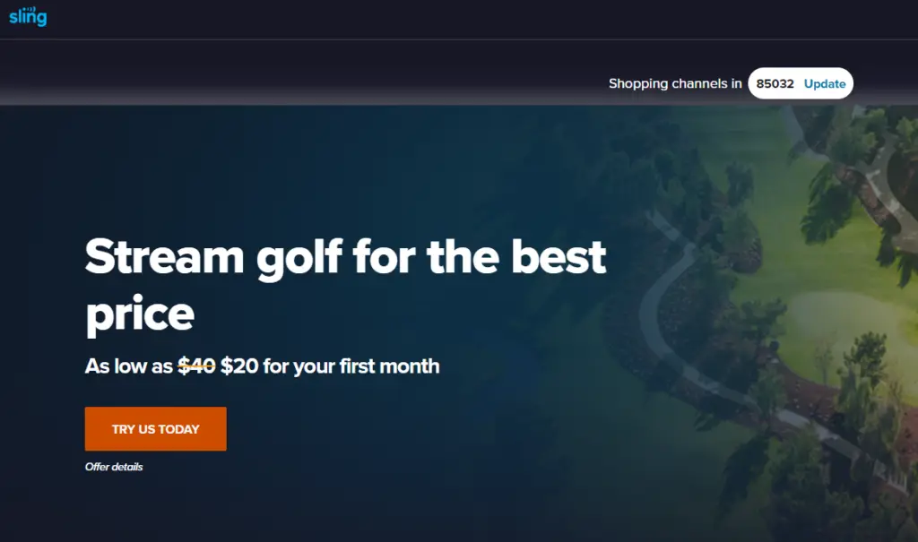This screenshot has width=918, height=542.
Task: Click the orange TRY US TODAY button
Action: (156, 429)
